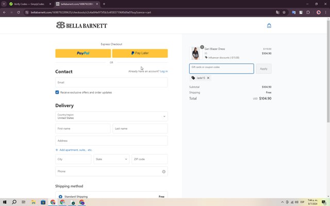
Task: Focus the Email input field
Action: [111, 82]
